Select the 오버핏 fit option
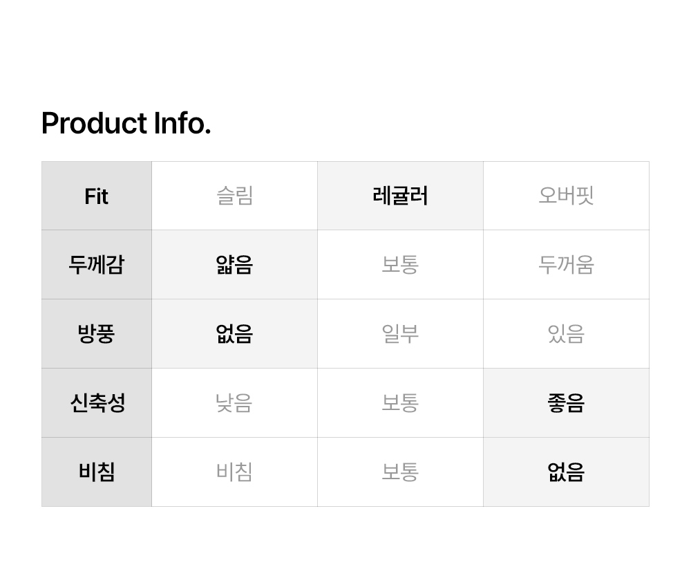This screenshot has height=576, width=691. coord(566,196)
